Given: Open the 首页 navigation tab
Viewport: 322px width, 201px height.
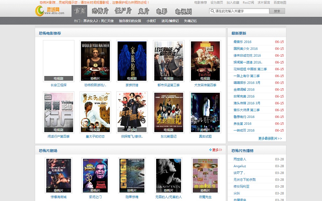Looking at the screenshot, I should tap(79, 11).
